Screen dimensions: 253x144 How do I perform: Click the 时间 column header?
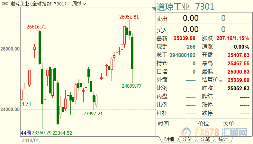click(x=163, y=124)
